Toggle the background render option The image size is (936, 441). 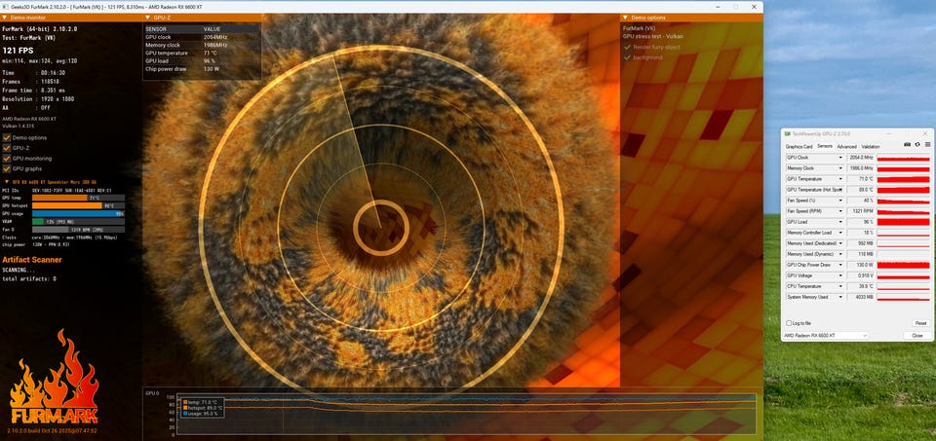pos(627,57)
